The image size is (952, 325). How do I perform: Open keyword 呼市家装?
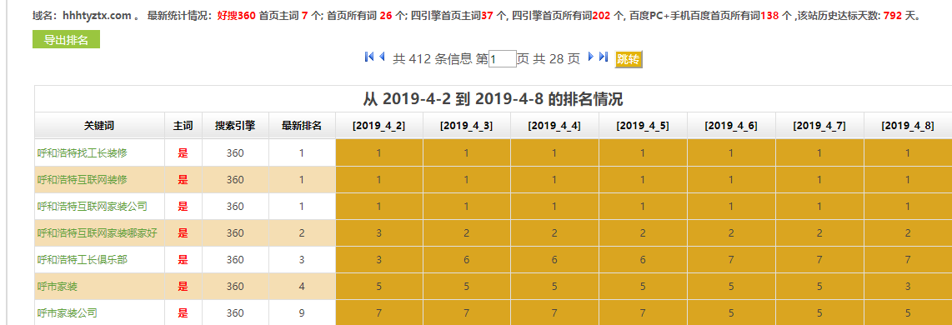[57, 287]
